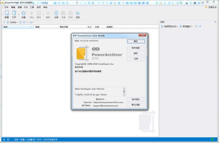Viewport: 219px width, 143px height.
Task: Open the 工具 menu
Action: tap(32, 7)
